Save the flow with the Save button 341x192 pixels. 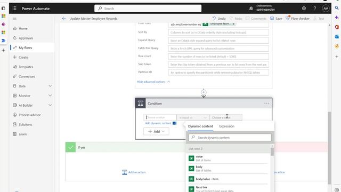point(276,19)
